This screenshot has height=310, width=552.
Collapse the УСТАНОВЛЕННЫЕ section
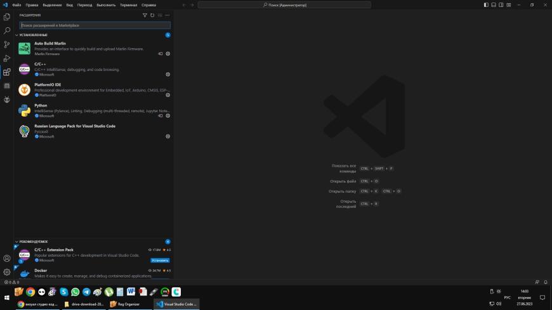tap(33, 36)
